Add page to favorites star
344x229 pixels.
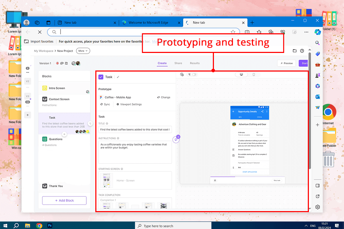point(233,32)
